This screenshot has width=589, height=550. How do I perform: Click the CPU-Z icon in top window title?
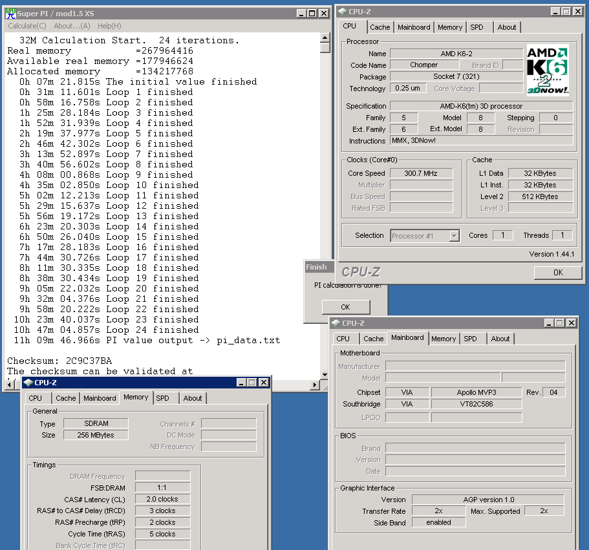[x=342, y=12]
